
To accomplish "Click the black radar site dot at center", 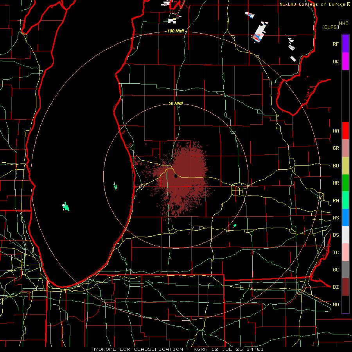I will pyautogui.click(x=176, y=176).
